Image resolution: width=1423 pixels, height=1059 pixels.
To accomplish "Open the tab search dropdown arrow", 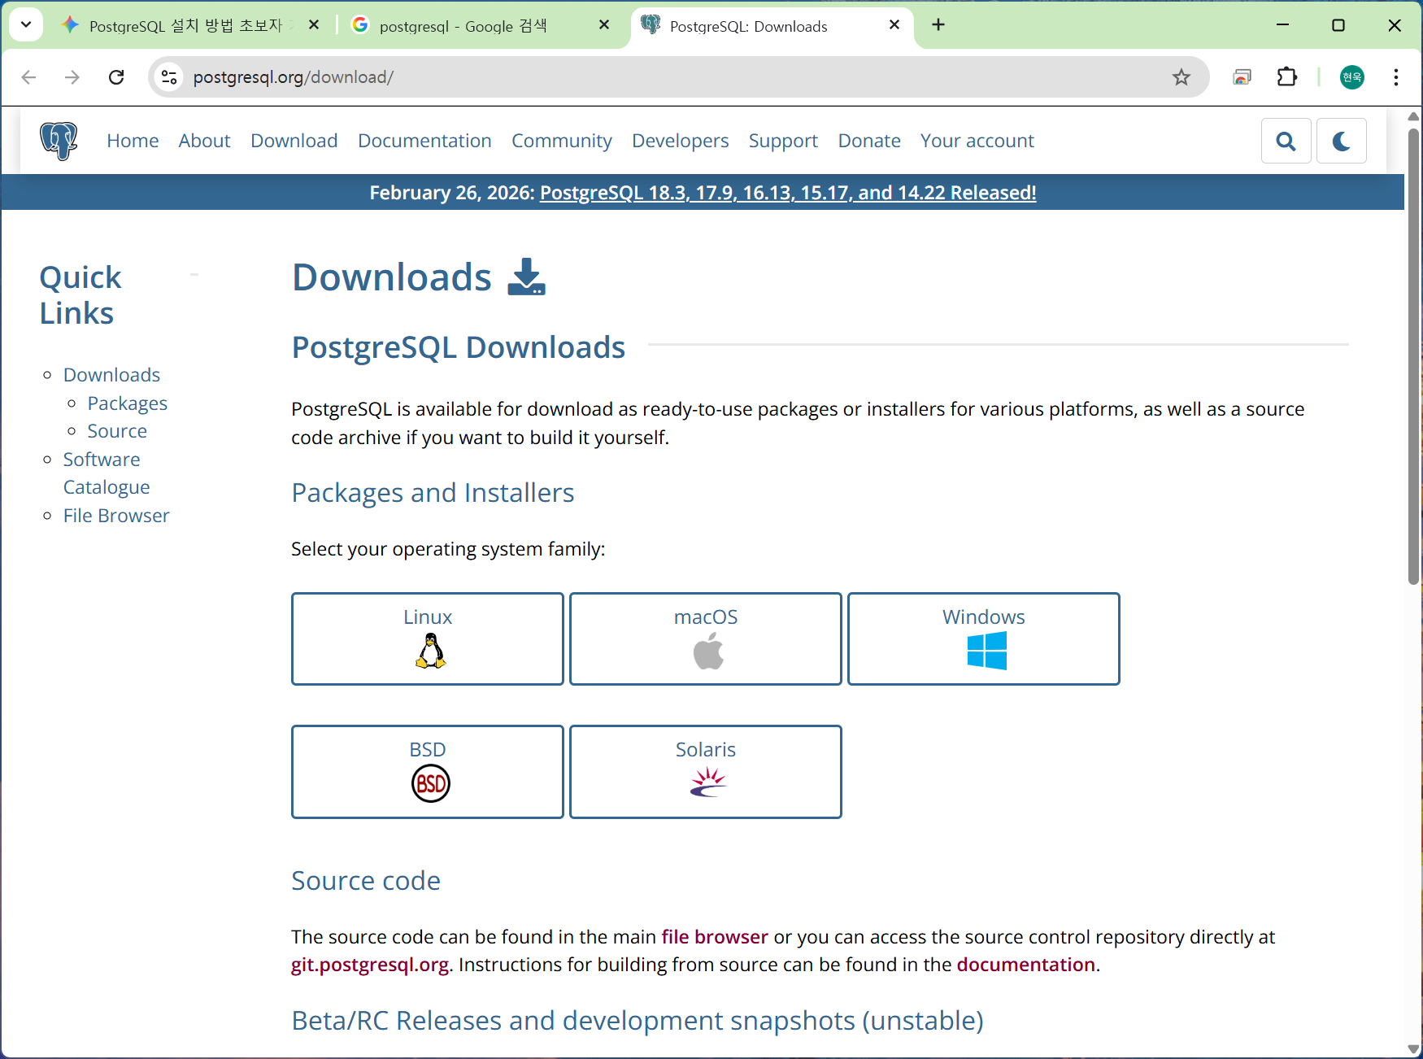I will (26, 24).
